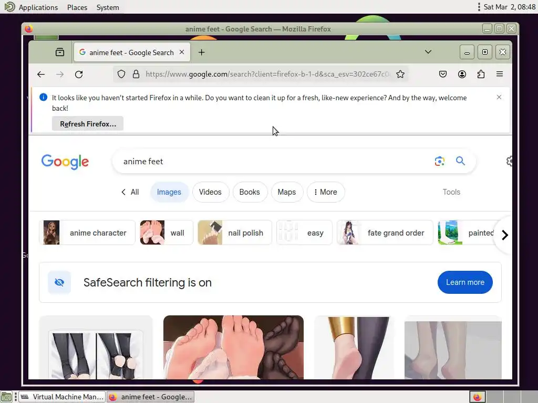Click the Learn more SafeSearch button
Viewport: 538px width, 403px height.
point(465,282)
